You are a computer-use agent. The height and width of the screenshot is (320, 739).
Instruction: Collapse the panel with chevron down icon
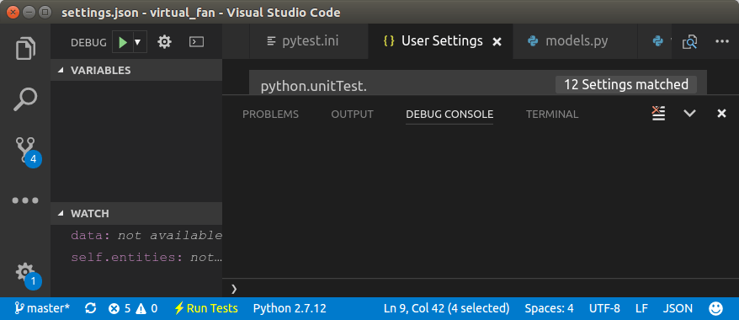coord(690,113)
